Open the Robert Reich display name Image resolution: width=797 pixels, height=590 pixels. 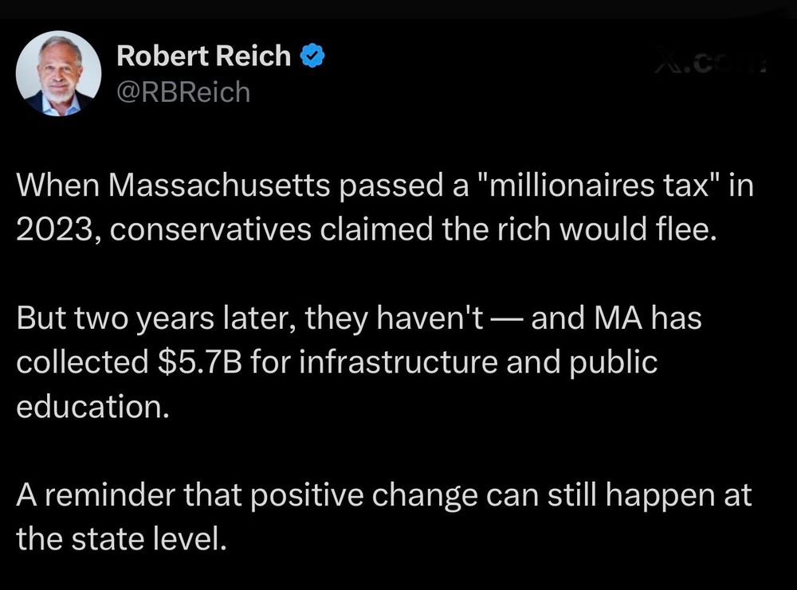coord(203,57)
